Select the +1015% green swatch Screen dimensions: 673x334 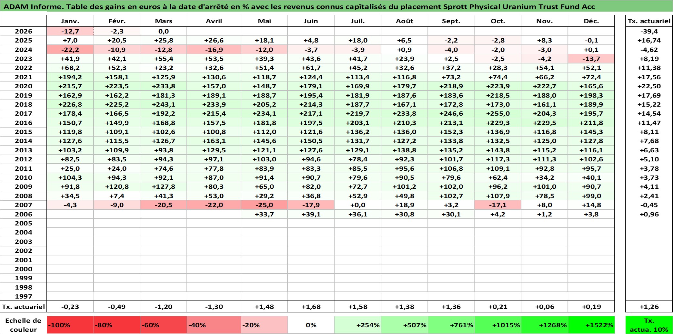498,325
